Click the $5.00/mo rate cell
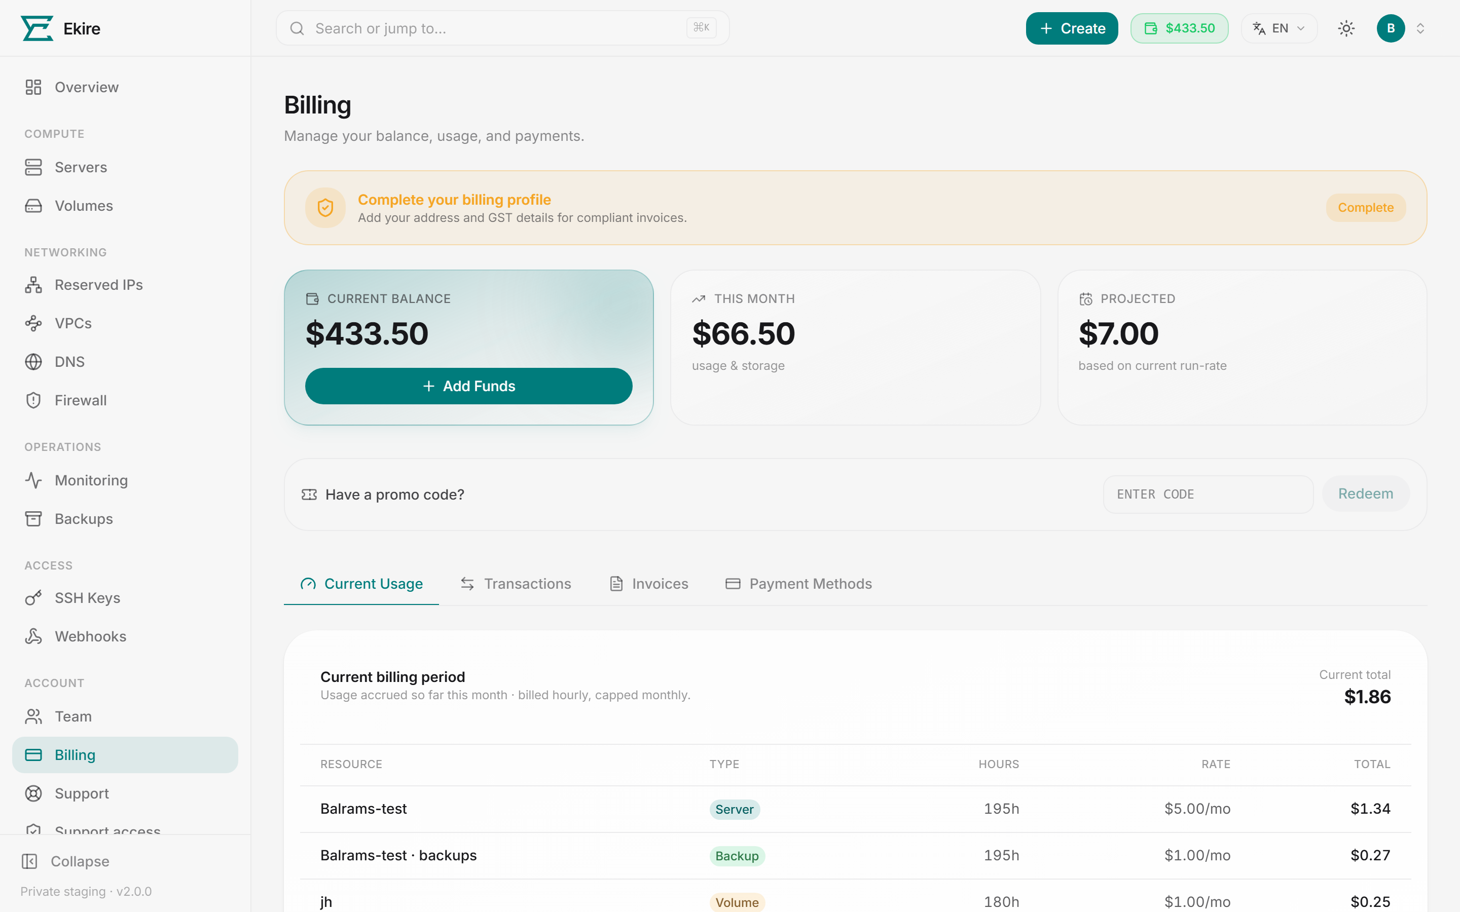This screenshot has height=912, width=1460. click(x=1197, y=809)
